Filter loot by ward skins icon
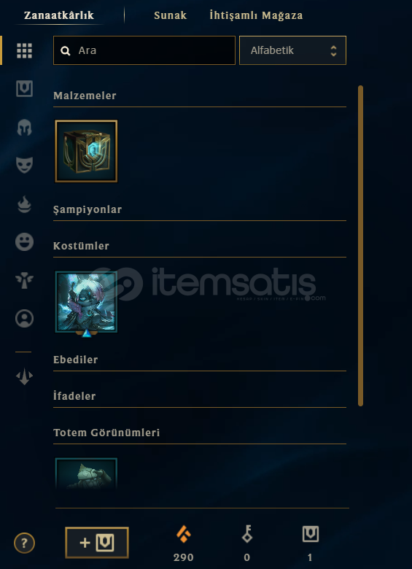The width and height of the screenshot is (412, 569). [x=24, y=281]
